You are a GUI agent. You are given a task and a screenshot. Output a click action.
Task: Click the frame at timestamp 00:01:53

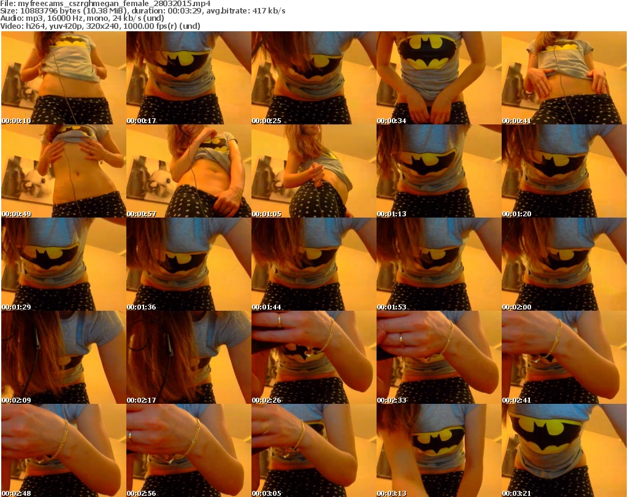pos(439,265)
